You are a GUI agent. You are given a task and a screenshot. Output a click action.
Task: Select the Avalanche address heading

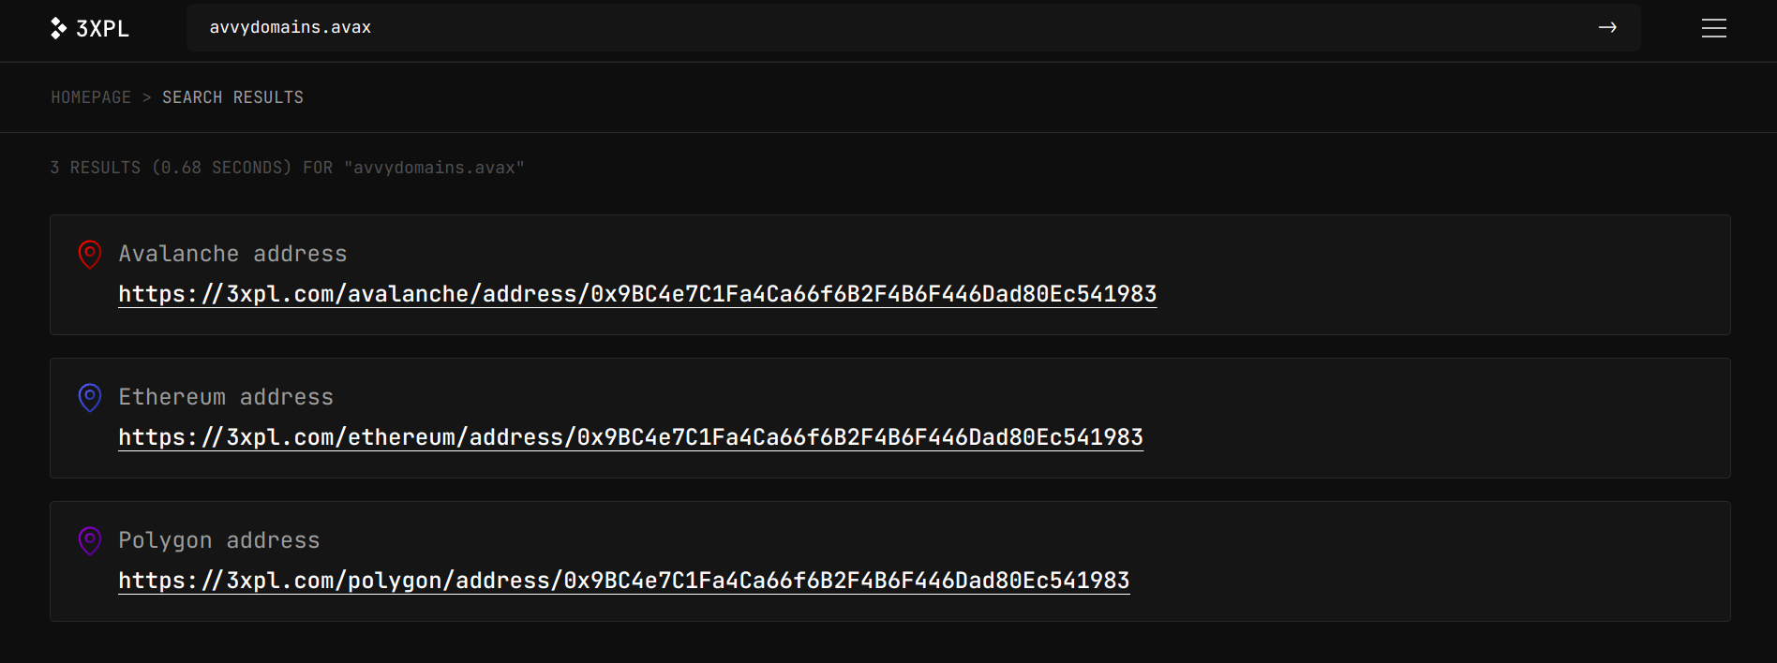232,254
